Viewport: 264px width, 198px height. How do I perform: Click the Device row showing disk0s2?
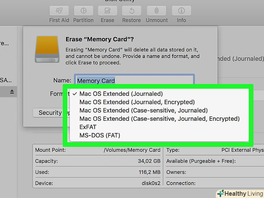click(x=98, y=183)
